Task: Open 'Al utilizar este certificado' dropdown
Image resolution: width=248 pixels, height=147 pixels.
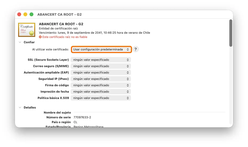Action: coord(101,49)
